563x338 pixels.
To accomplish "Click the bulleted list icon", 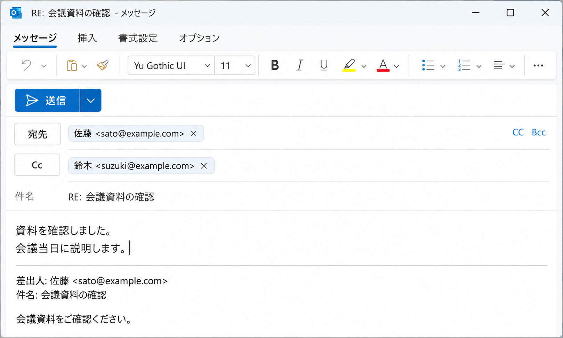I will tap(428, 65).
